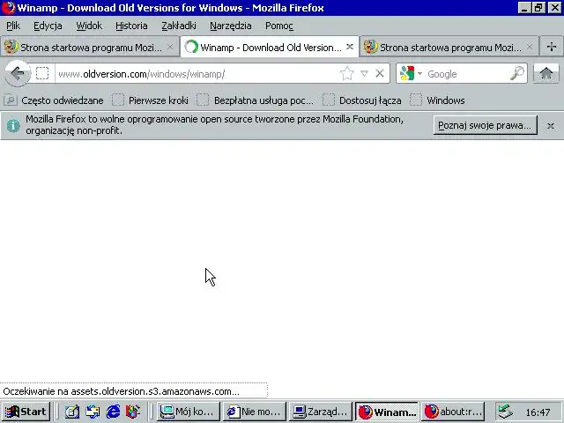564x423 pixels.
Task: Go to the Home page icon
Action: (546, 73)
